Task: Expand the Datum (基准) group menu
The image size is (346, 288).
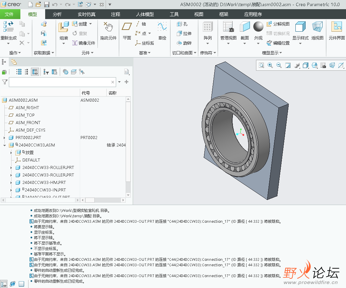Action: pos(145,53)
